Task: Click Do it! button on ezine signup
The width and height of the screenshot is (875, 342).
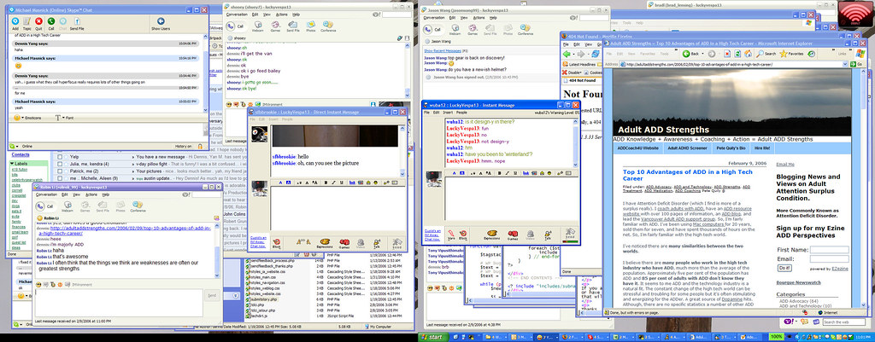Action: [x=784, y=268]
